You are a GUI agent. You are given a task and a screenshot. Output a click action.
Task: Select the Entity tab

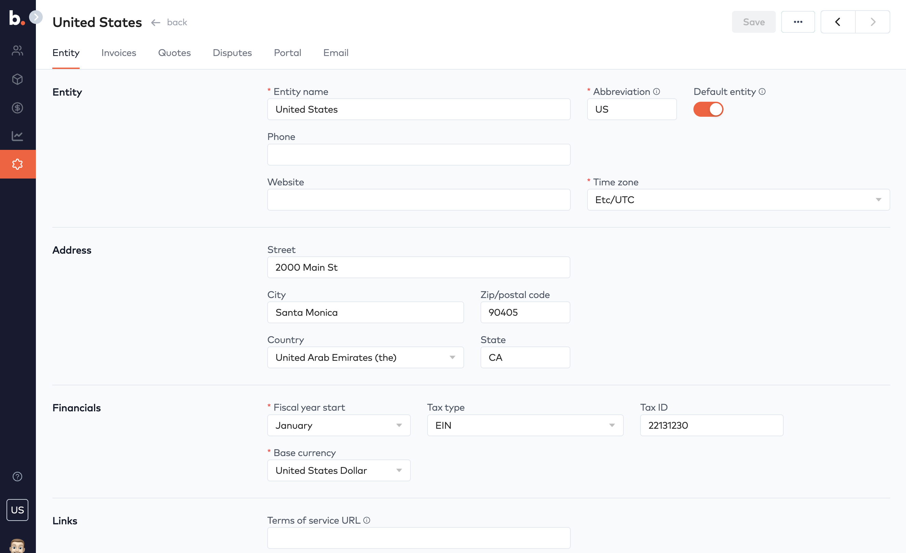[66, 53]
